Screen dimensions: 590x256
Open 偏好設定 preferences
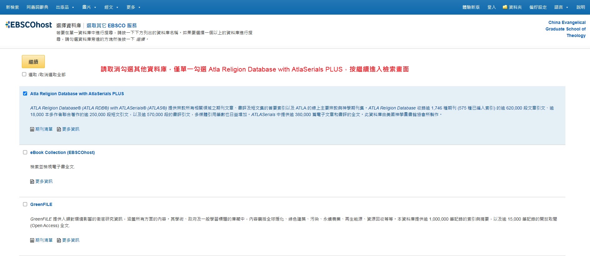coord(538,7)
